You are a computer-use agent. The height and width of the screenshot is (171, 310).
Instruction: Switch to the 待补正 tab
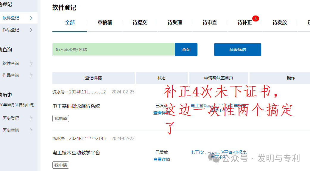[245, 23]
